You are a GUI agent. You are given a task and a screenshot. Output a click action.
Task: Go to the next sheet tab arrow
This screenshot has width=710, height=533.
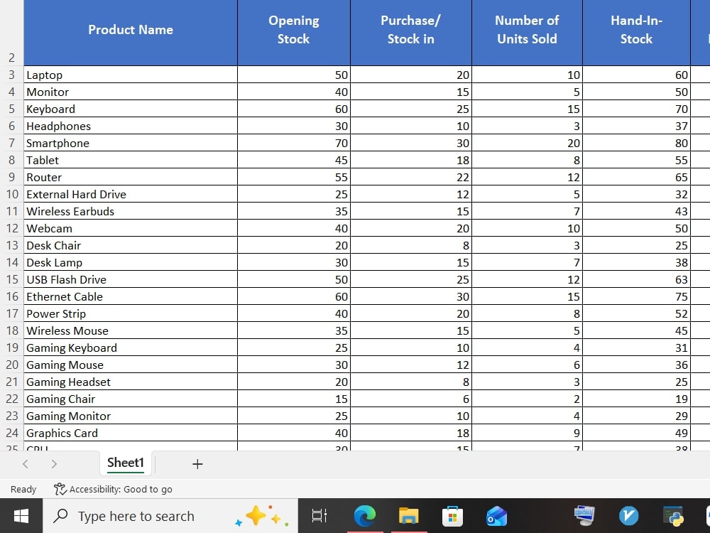click(54, 463)
